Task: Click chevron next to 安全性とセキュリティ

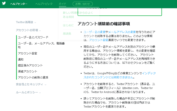Action: (x=46, y=85)
